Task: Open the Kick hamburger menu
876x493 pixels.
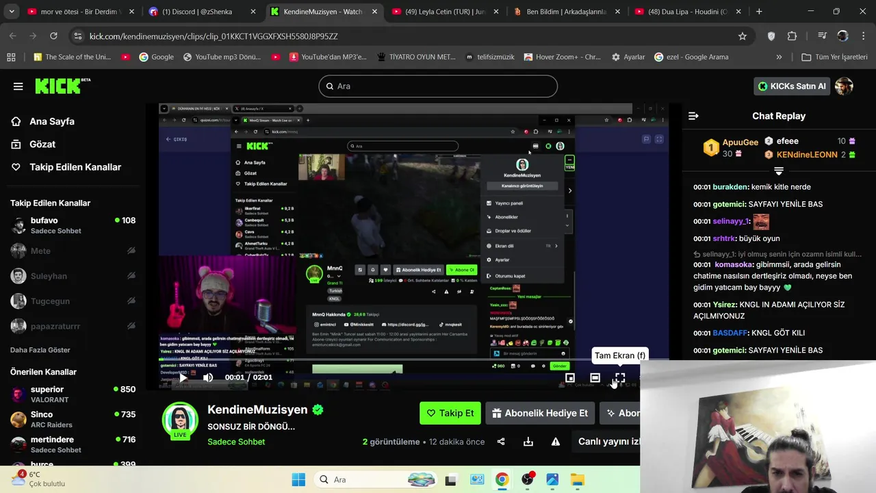Action: (18, 86)
